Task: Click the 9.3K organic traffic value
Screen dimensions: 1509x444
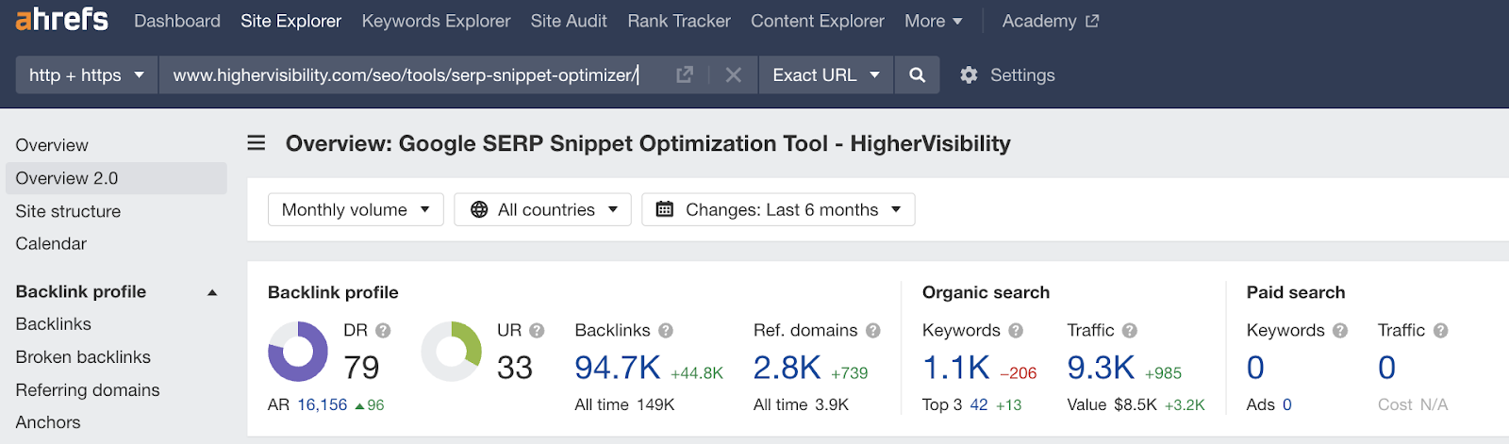Action: pos(1102,368)
